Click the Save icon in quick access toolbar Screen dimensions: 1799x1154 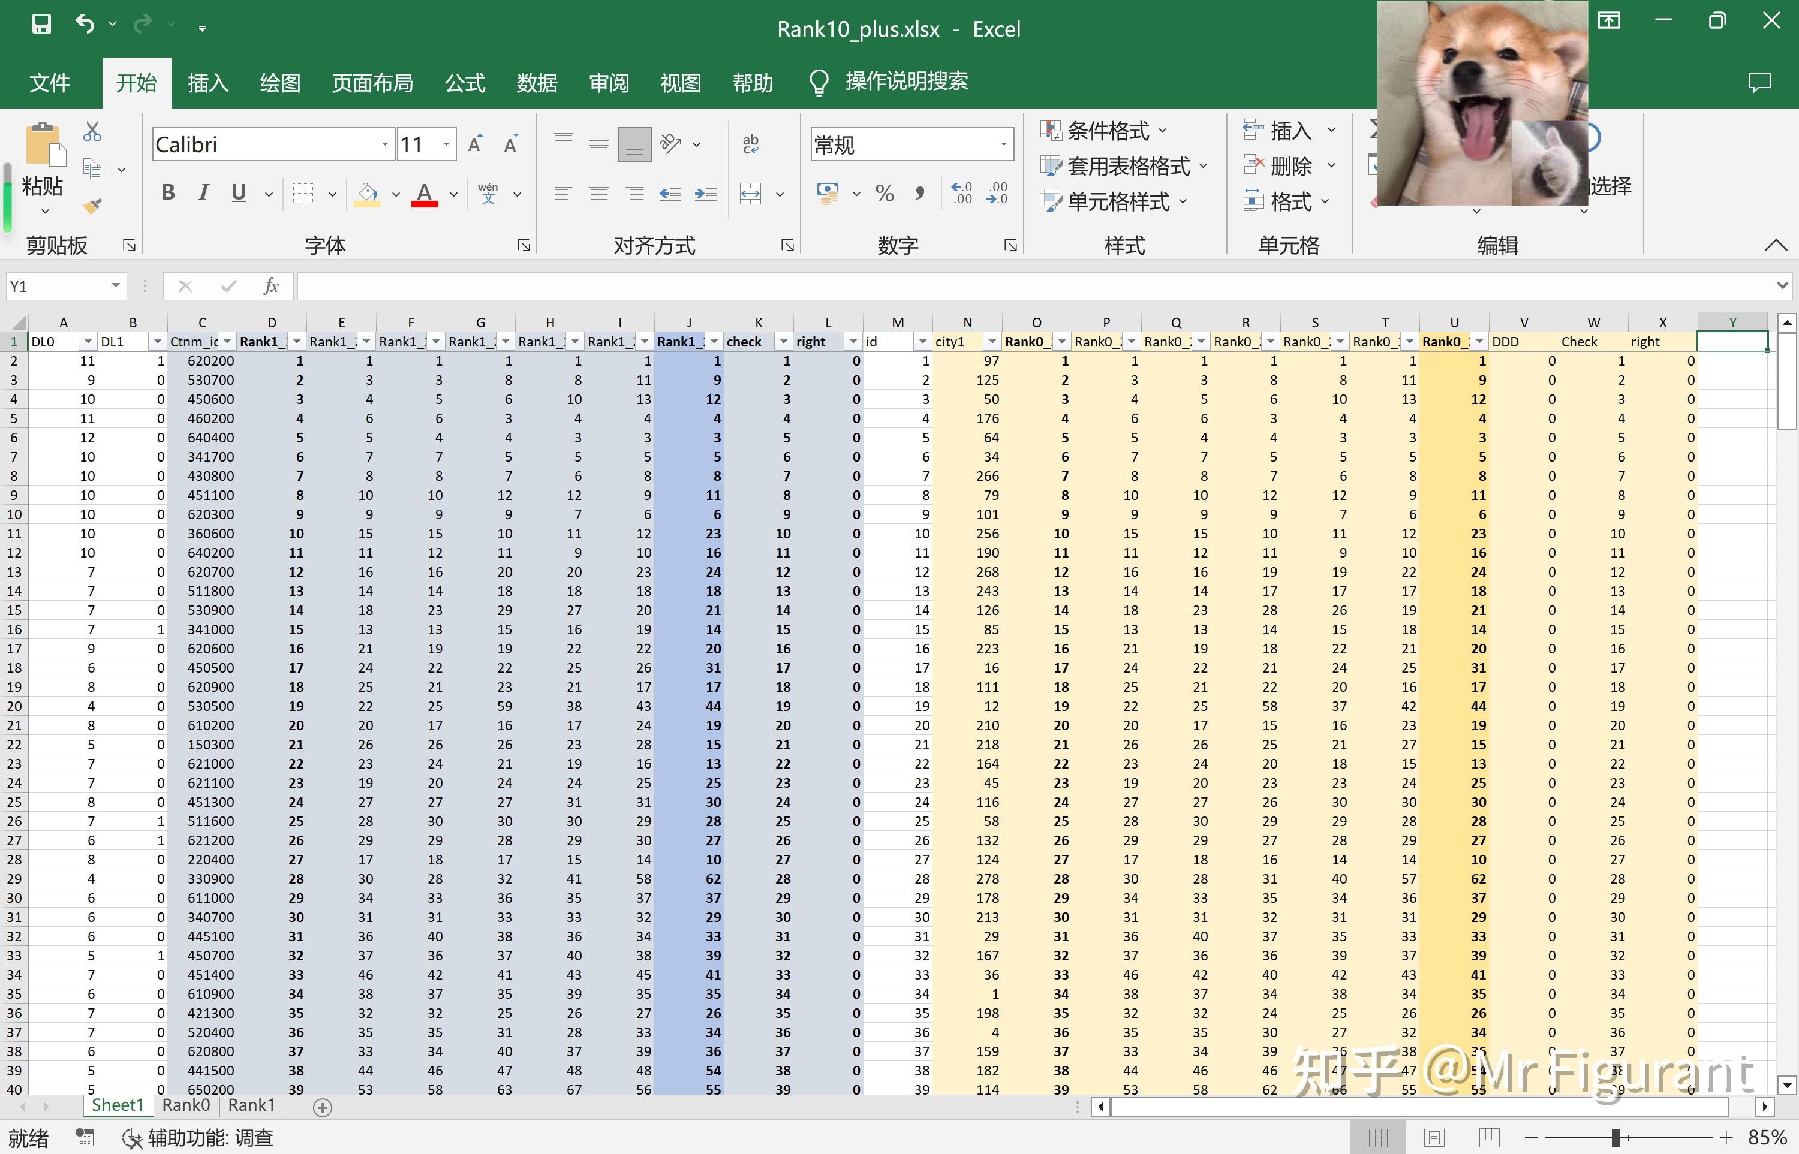click(x=41, y=25)
